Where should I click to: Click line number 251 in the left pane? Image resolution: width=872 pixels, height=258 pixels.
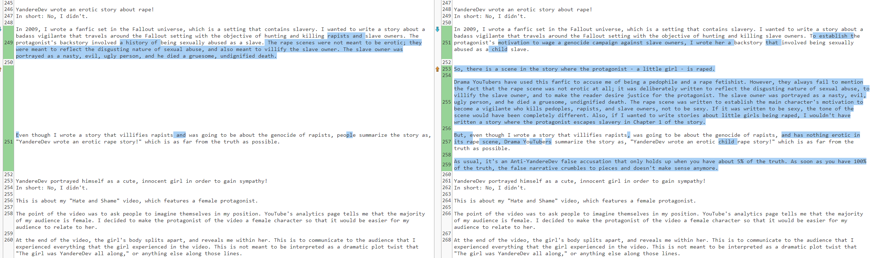(x=8, y=142)
